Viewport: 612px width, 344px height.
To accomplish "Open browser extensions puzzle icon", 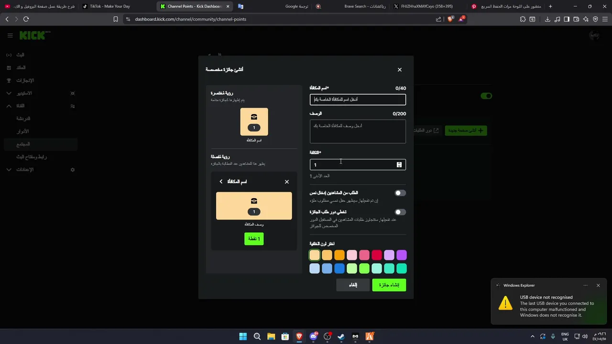I will (x=523, y=19).
